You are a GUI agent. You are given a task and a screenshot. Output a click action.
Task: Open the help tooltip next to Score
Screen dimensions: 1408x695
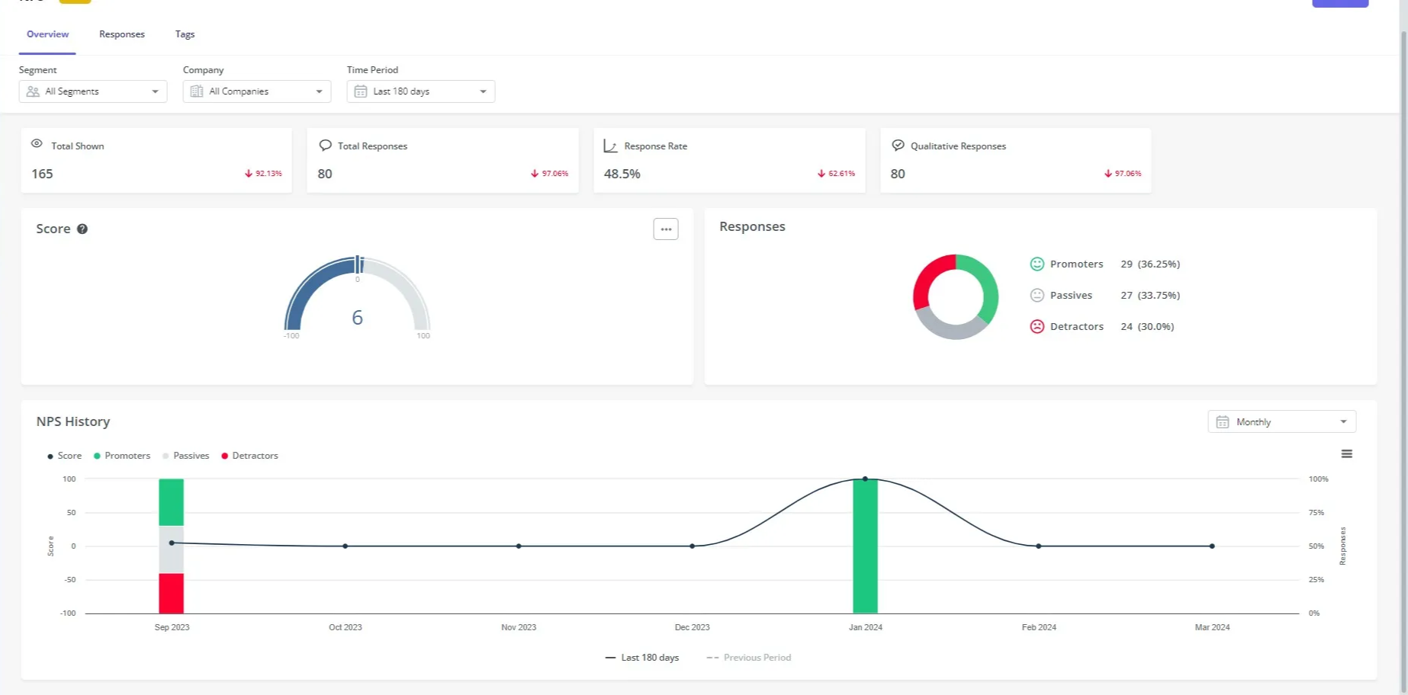(x=82, y=228)
